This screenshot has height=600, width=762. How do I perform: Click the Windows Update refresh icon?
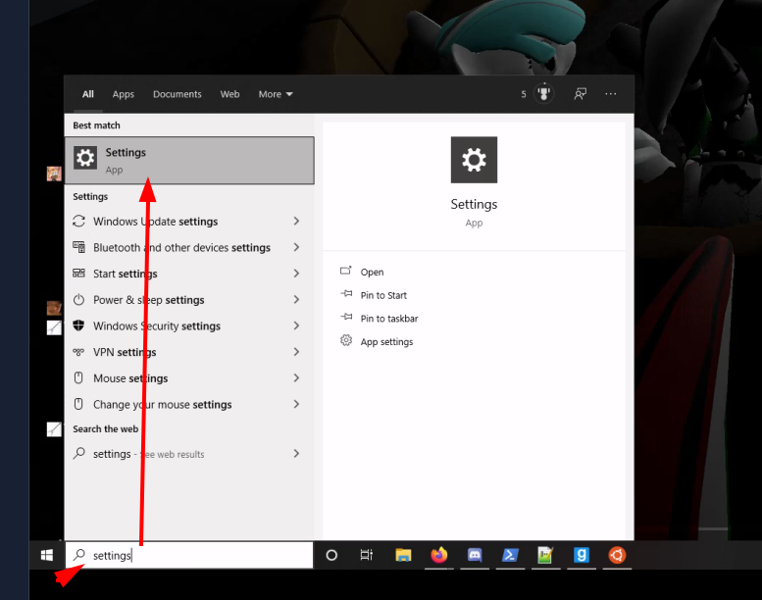click(78, 221)
